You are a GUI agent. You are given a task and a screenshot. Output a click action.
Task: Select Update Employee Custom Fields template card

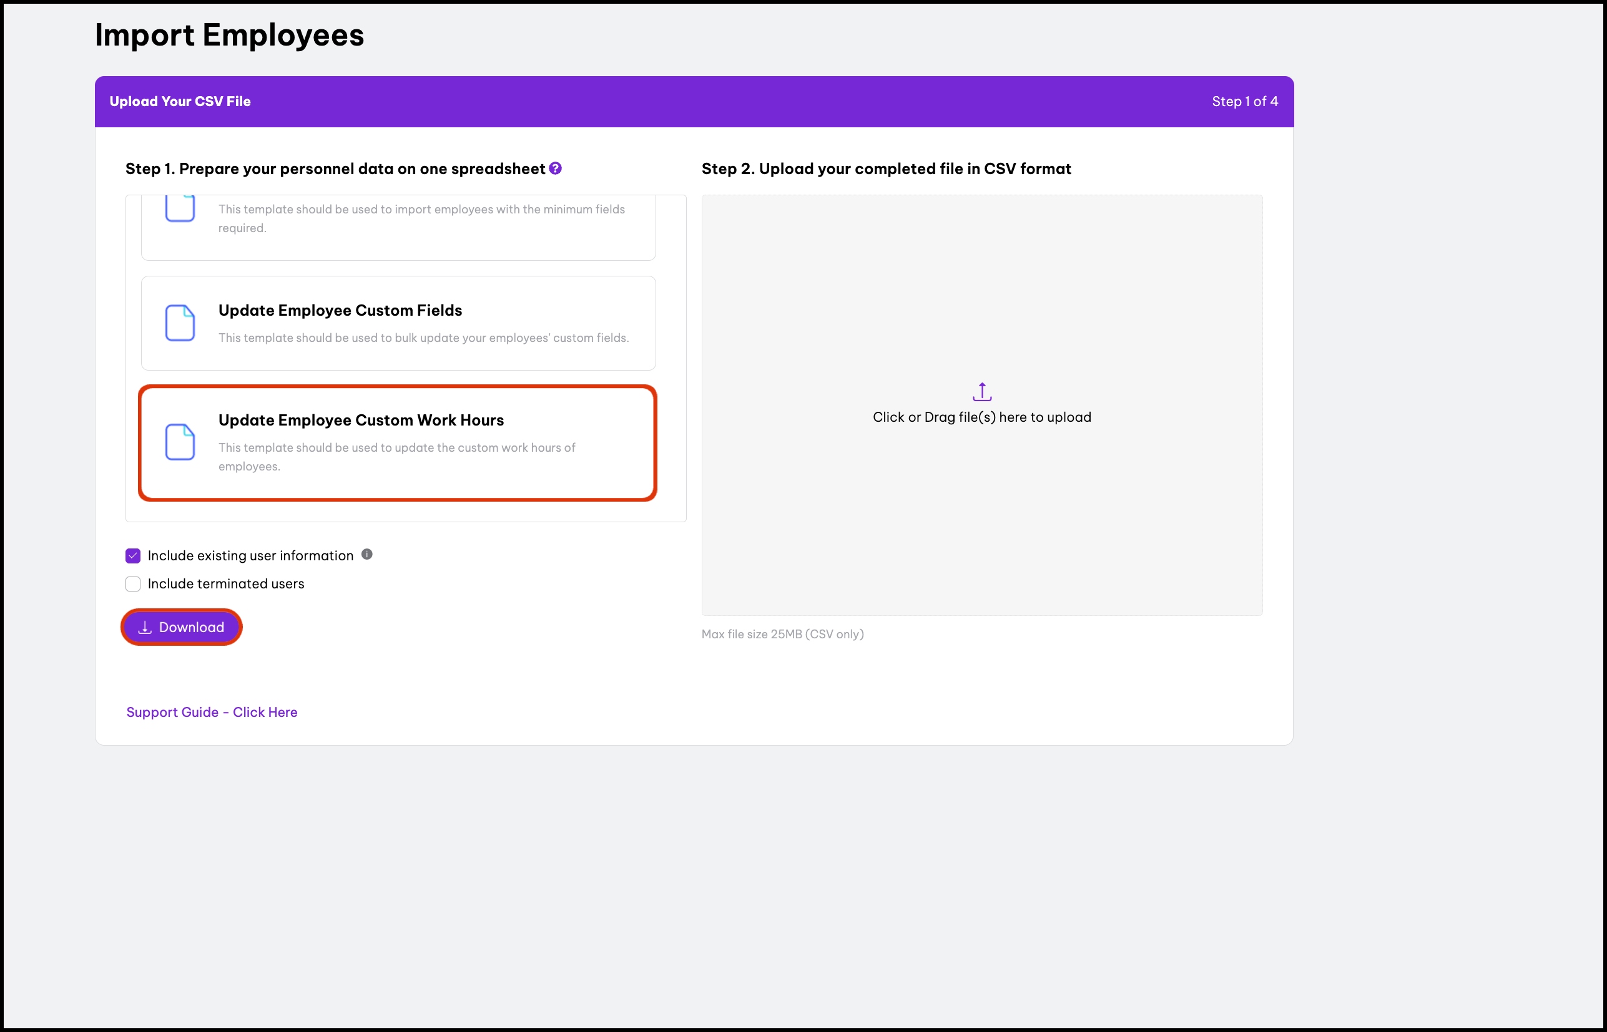click(398, 323)
